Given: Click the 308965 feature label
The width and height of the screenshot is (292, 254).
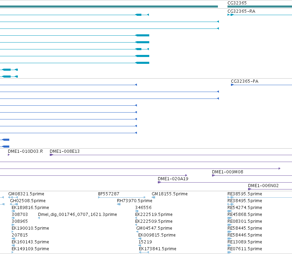Looking at the screenshot, I should [x=20, y=221].
